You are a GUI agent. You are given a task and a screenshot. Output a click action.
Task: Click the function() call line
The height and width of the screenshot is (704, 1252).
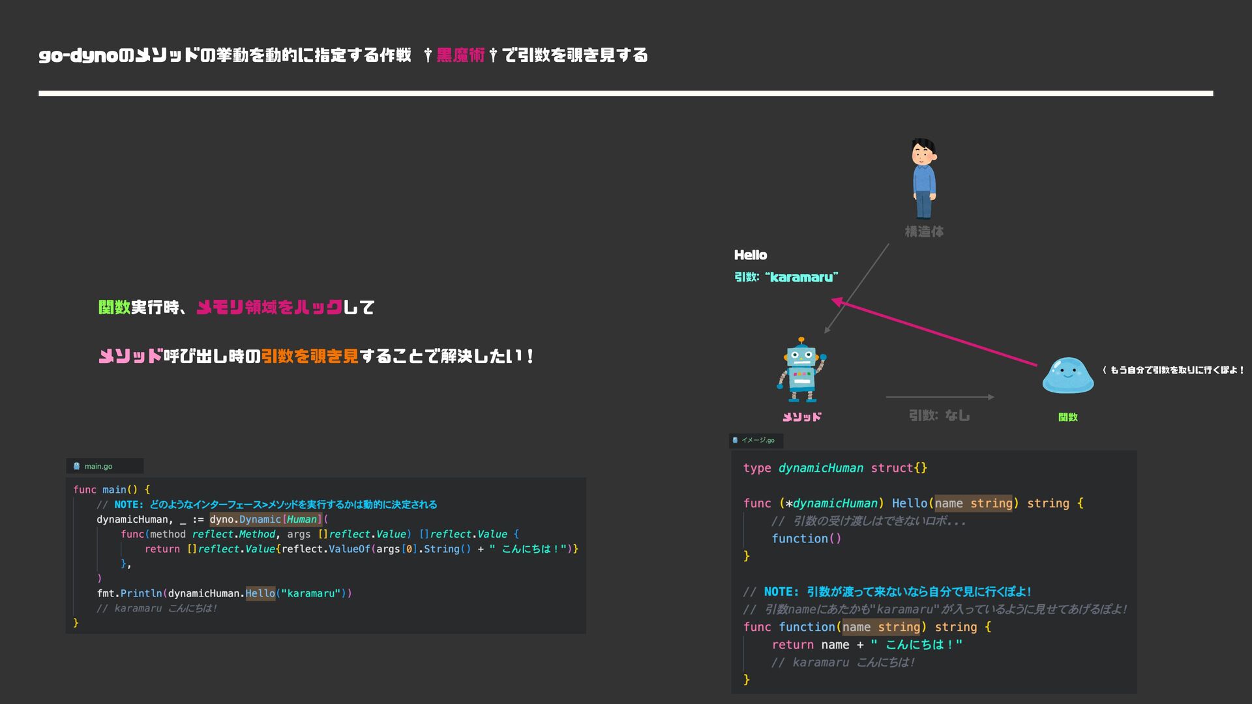point(807,538)
